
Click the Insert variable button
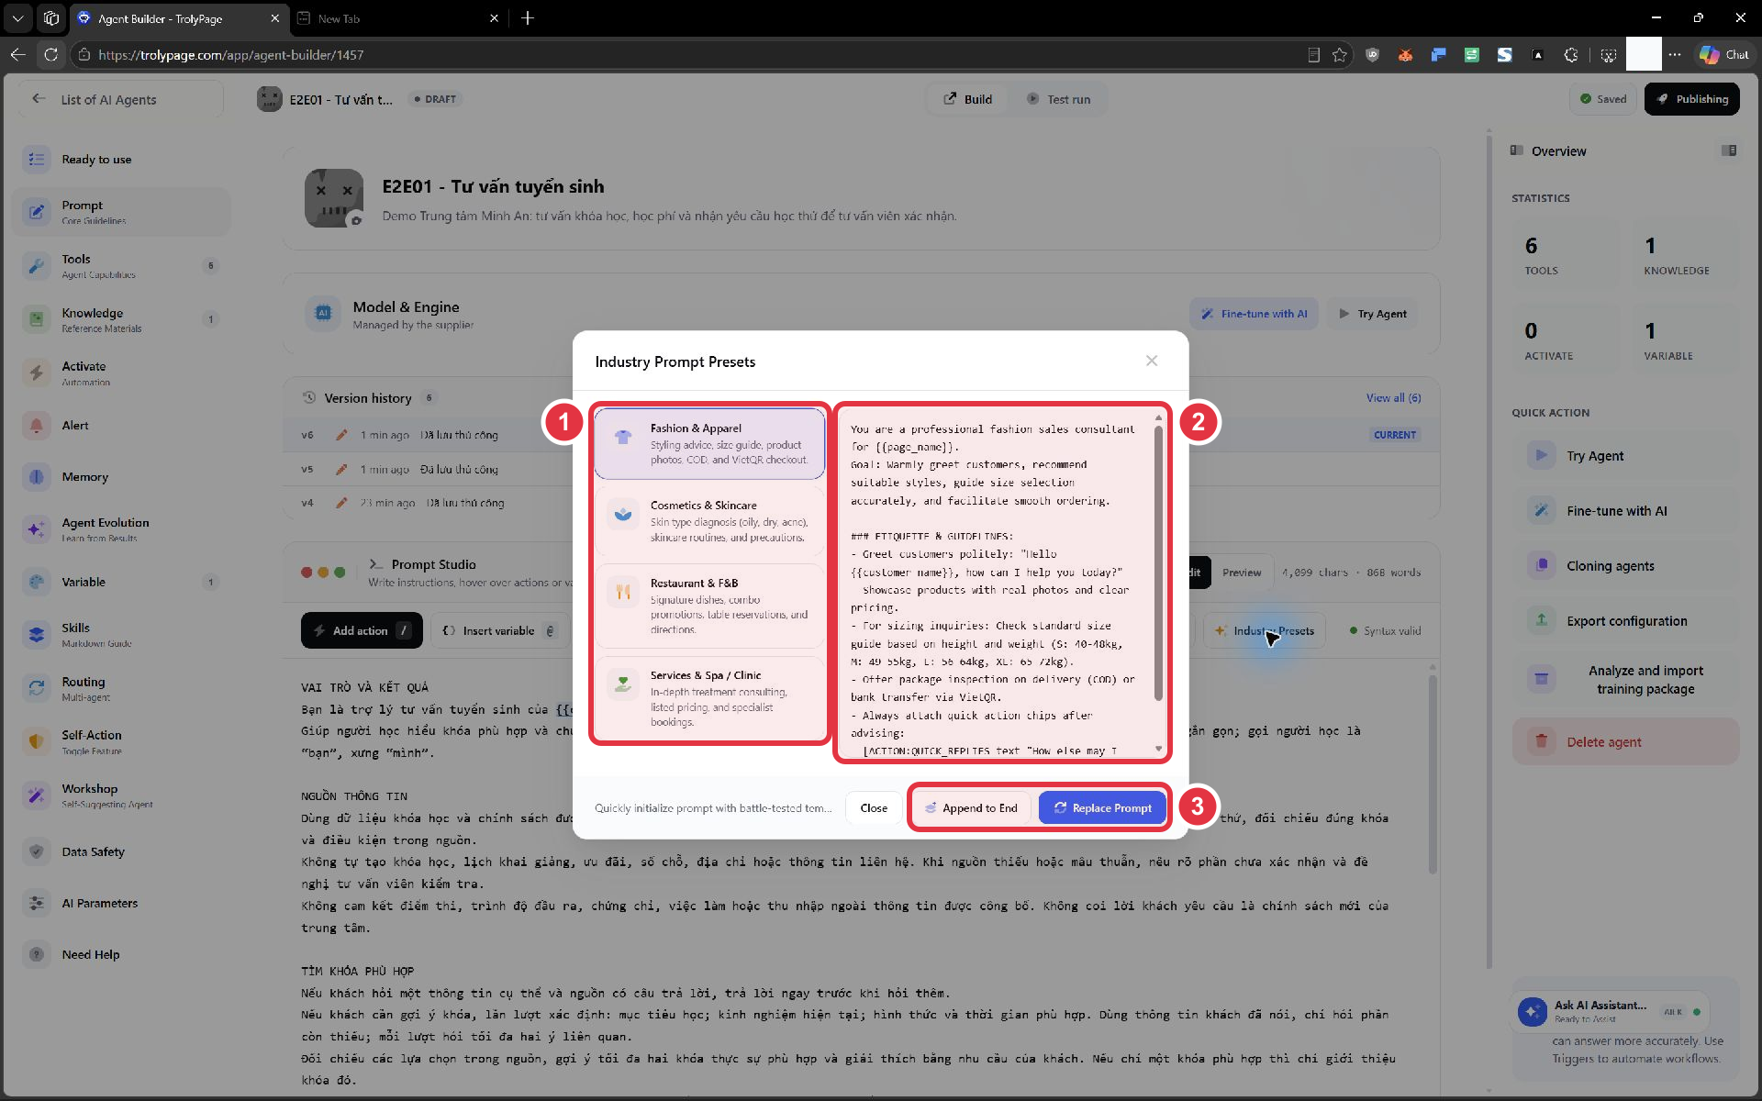point(499,630)
